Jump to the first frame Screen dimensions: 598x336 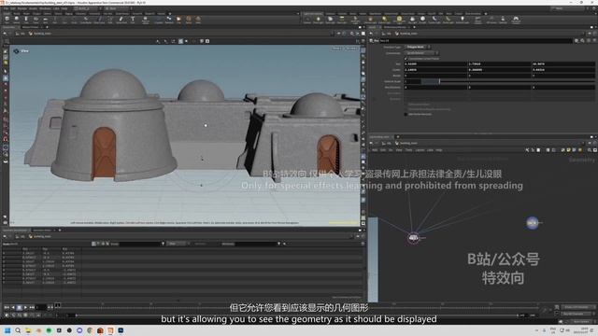pyautogui.click(x=7, y=307)
